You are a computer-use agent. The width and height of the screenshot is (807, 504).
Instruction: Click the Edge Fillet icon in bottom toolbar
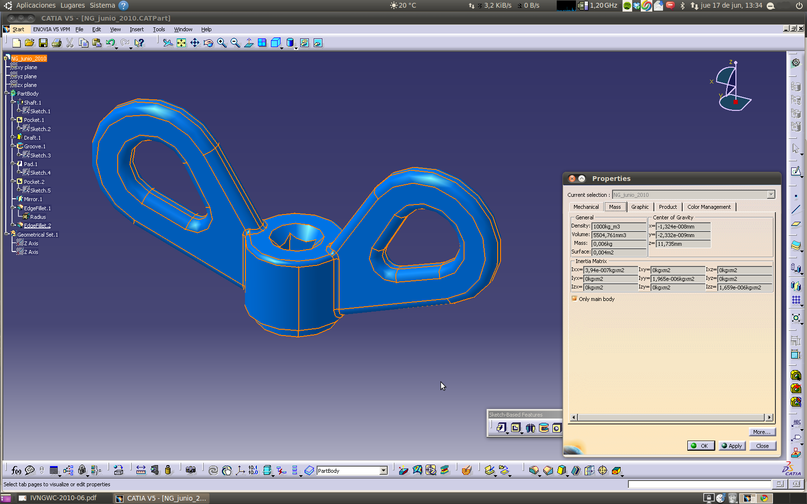tap(534, 470)
